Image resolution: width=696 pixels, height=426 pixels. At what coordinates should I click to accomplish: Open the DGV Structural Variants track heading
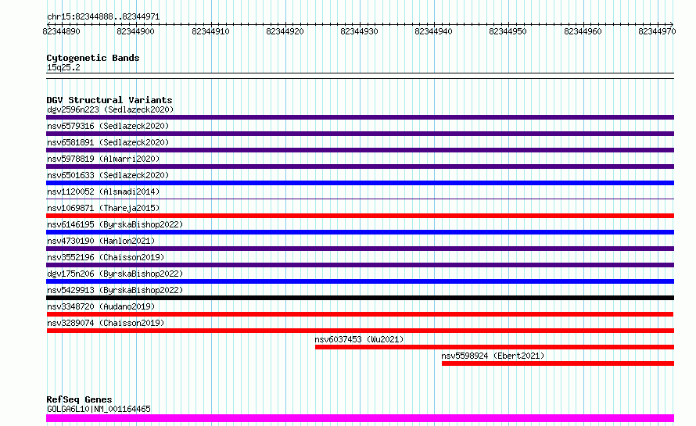click(x=109, y=100)
